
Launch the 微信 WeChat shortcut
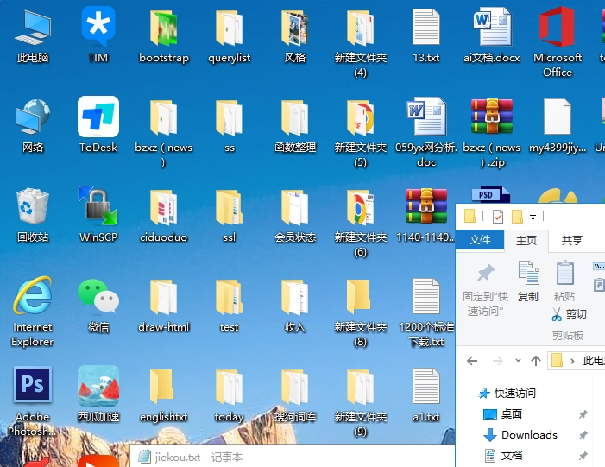(x=98, y=306)
